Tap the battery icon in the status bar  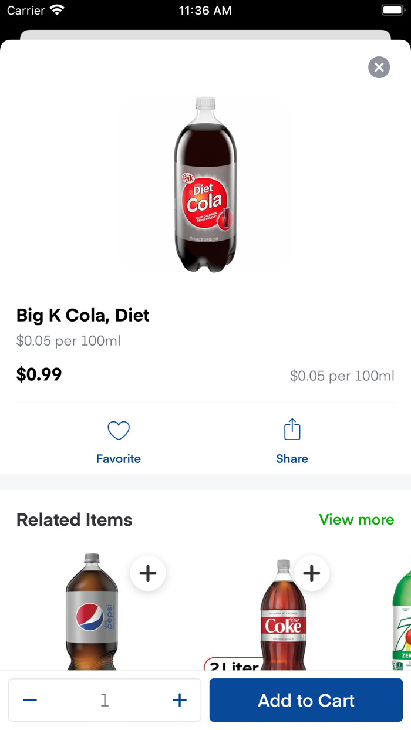pos(392,9)
